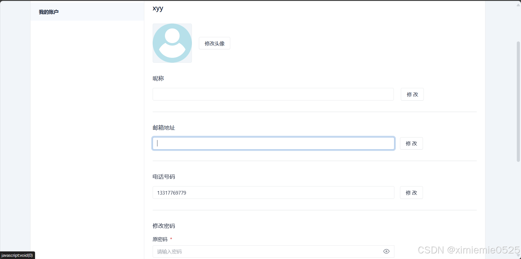Click the scrollbar up arrow
521x259 pixels.
pos(518,5)
